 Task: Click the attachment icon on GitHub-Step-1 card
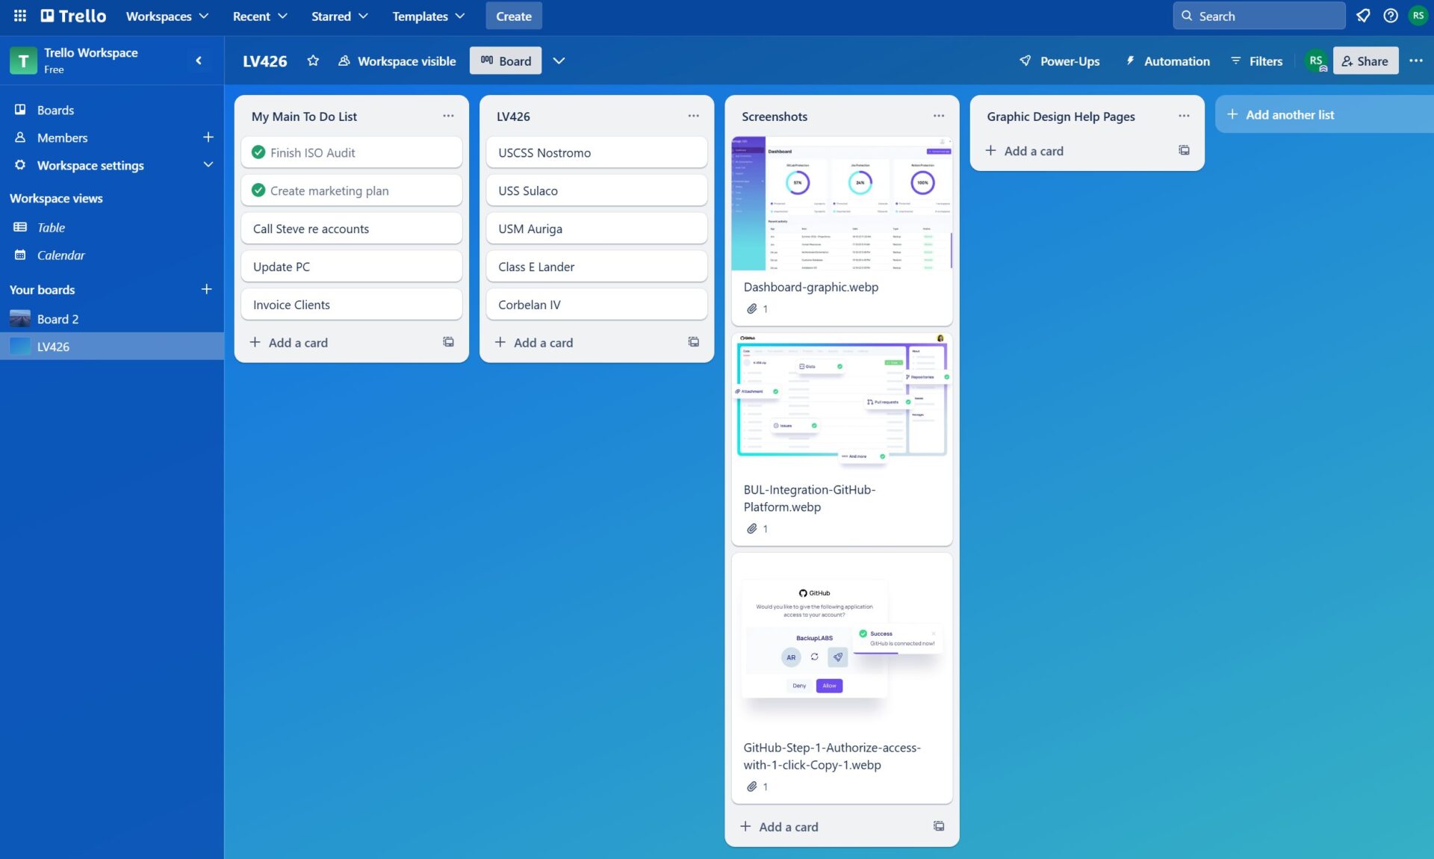point(752,787)
